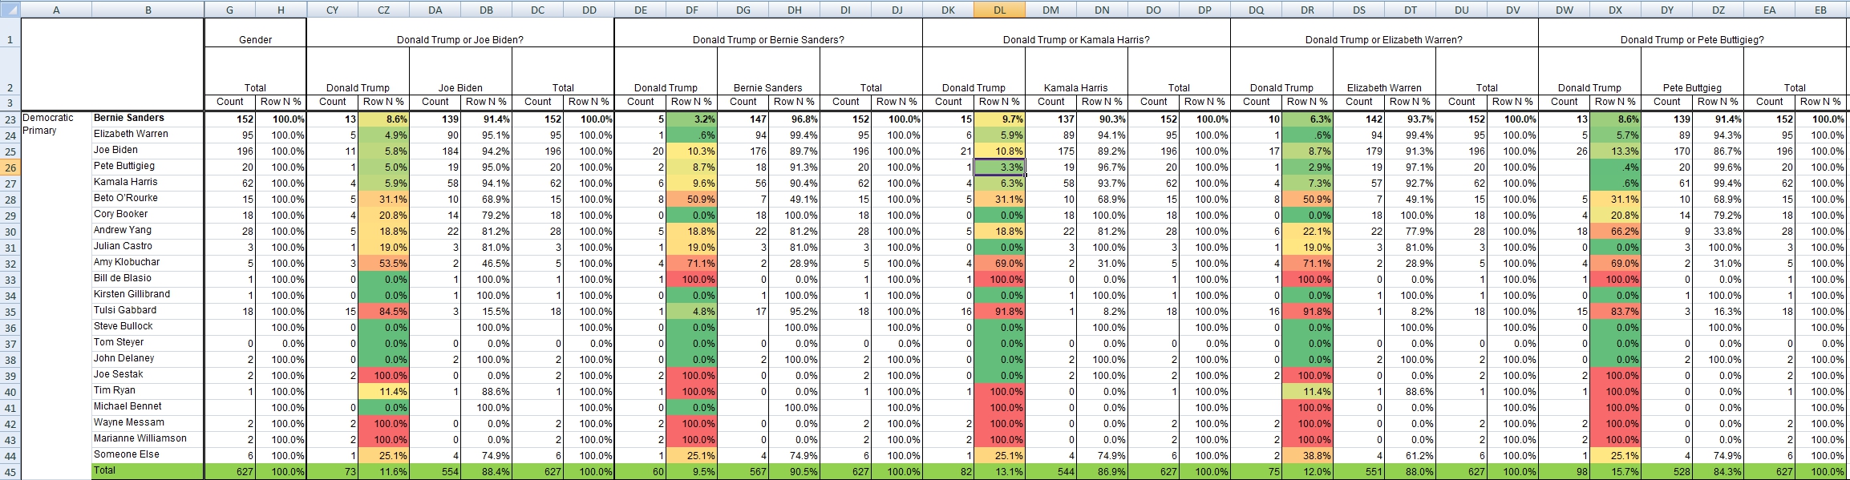Select the 'Kamala Harris' sub-header in row 2
This screenshot has height=480, width=1850.
[x=1076, y=71]
